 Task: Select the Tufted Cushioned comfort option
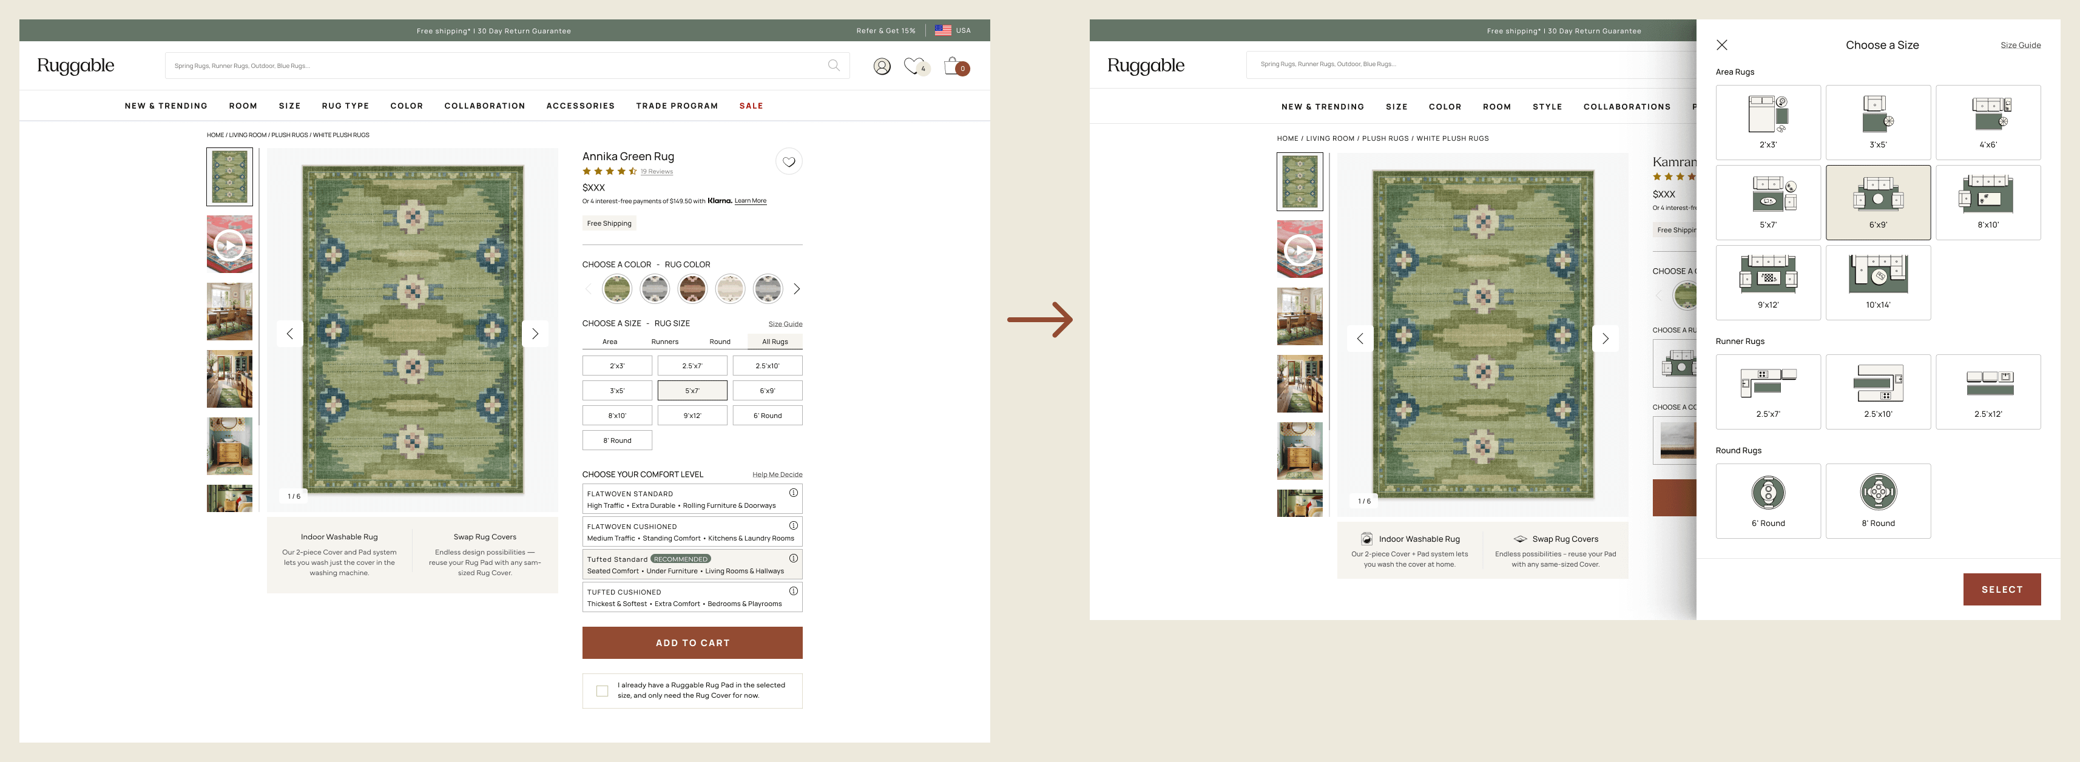pyautogui.click(x=692, y=598)
